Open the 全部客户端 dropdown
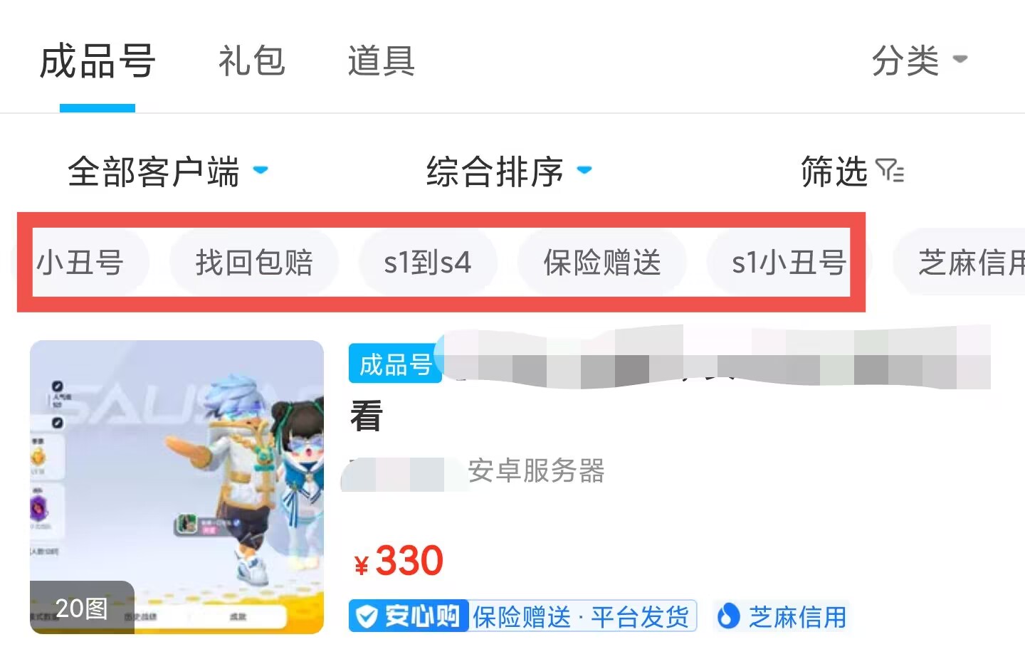 point(168,172)
